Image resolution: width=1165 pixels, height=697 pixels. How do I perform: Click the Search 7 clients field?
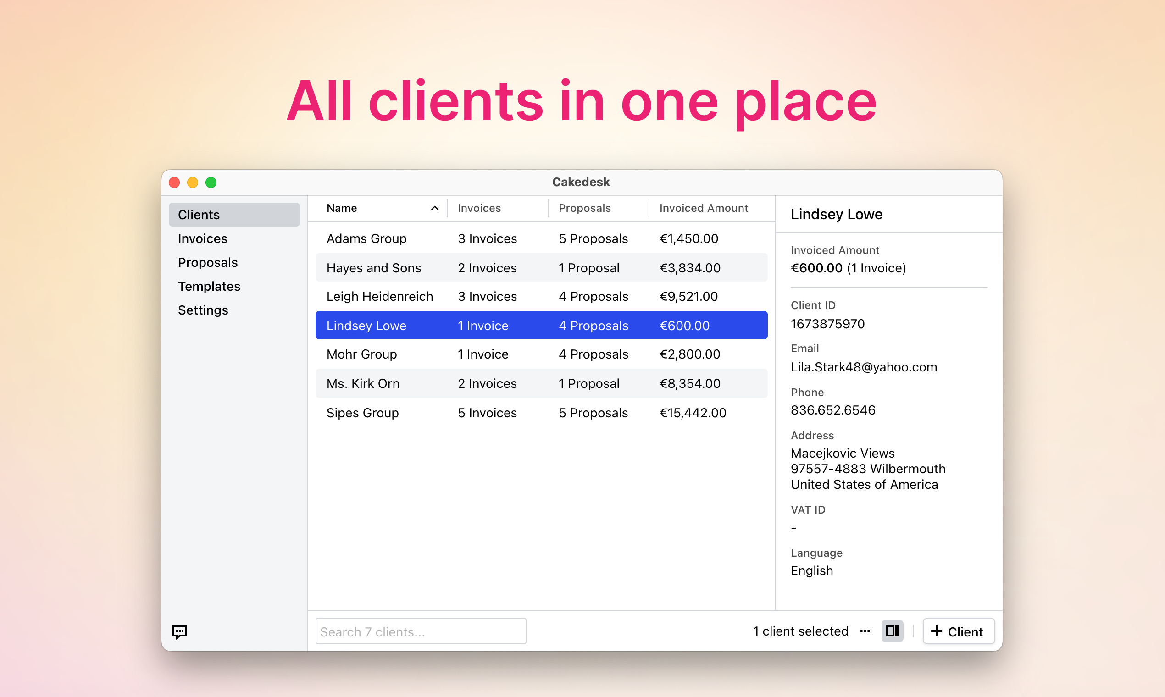[421, 631]
